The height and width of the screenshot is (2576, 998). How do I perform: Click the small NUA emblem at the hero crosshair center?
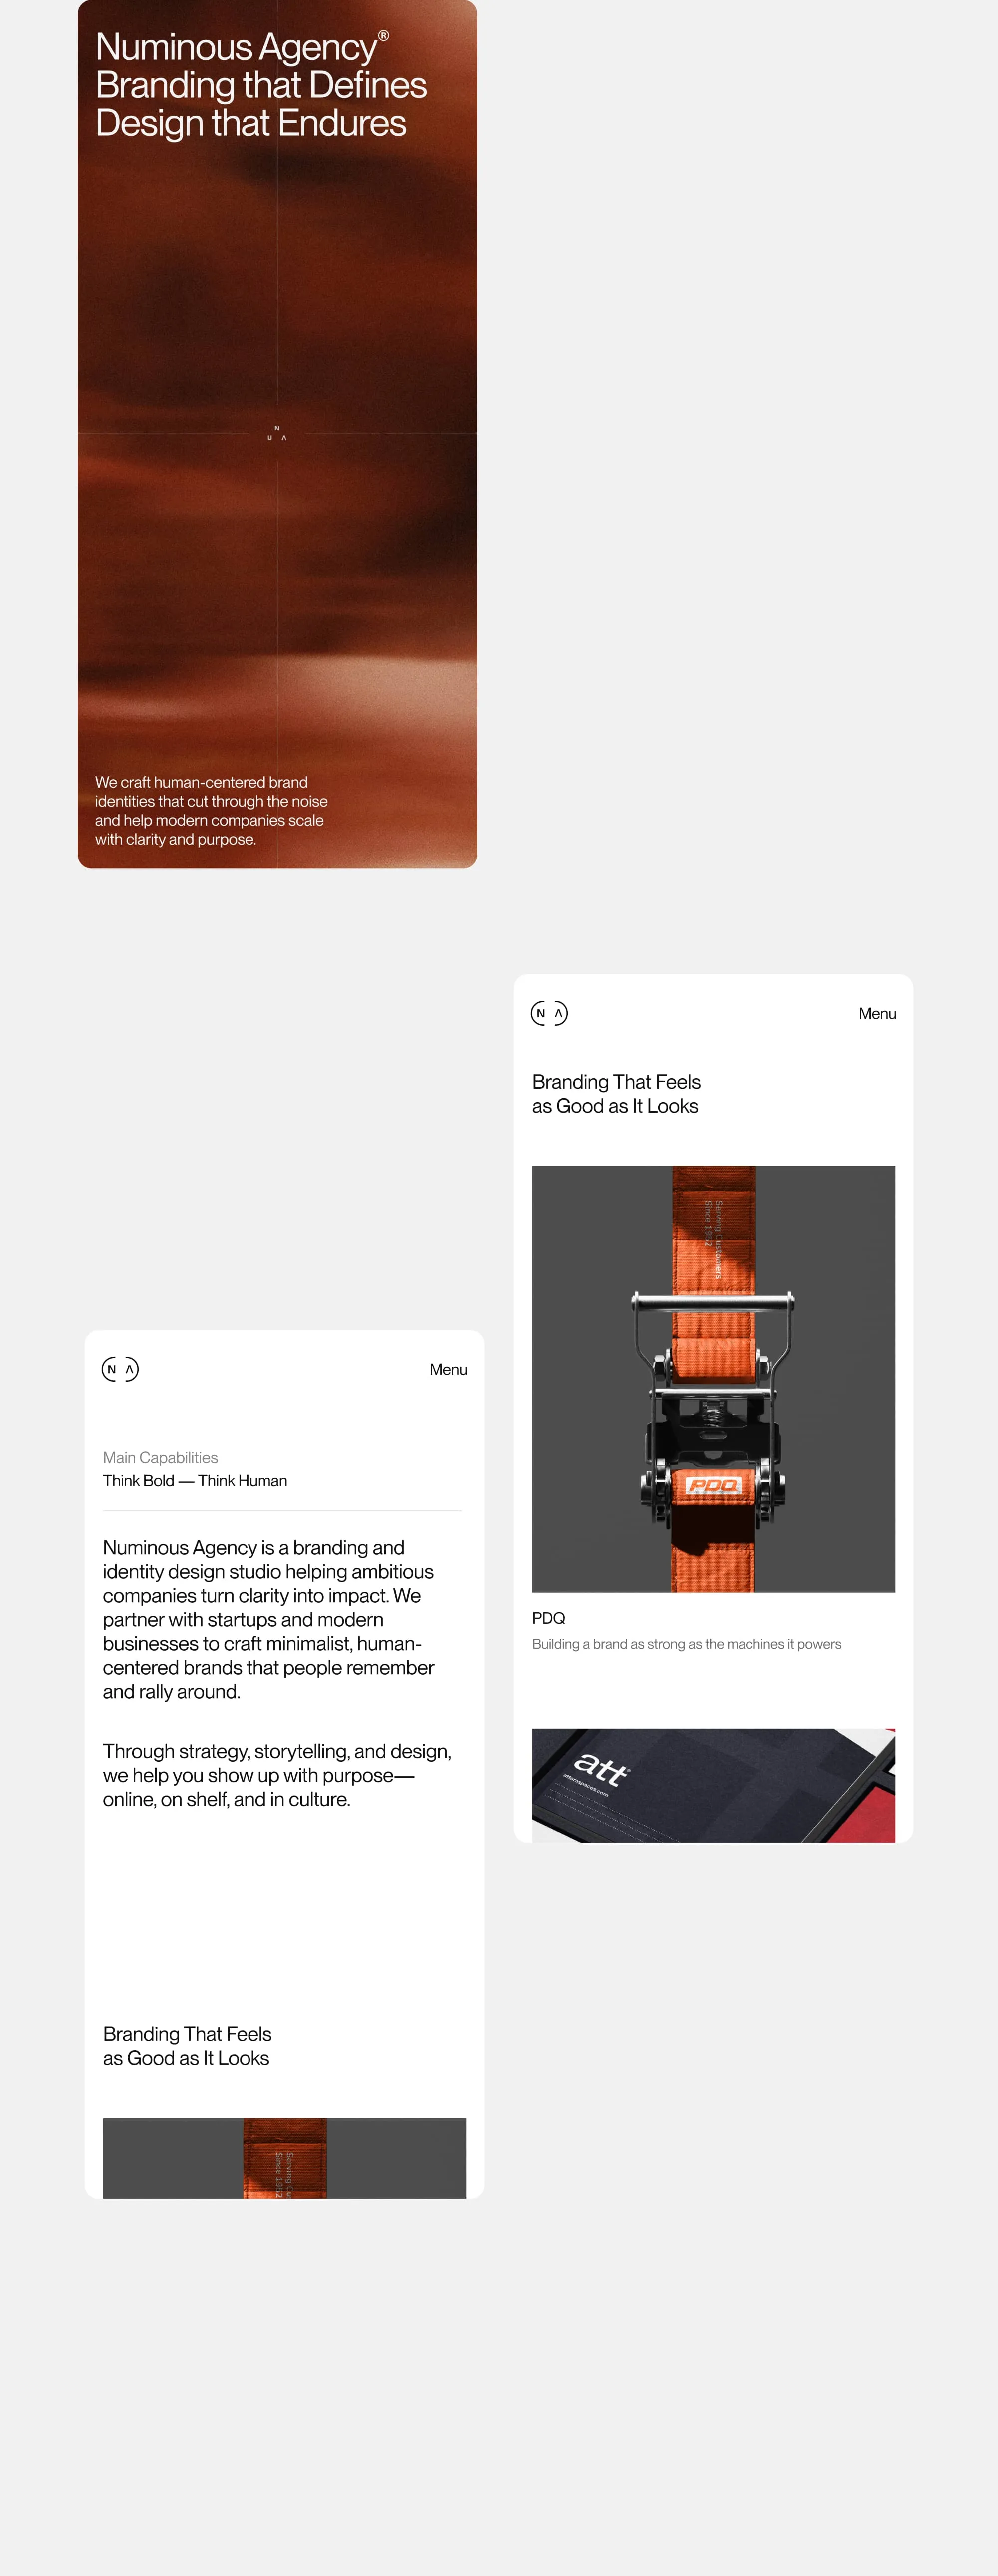tap(277, 433)
